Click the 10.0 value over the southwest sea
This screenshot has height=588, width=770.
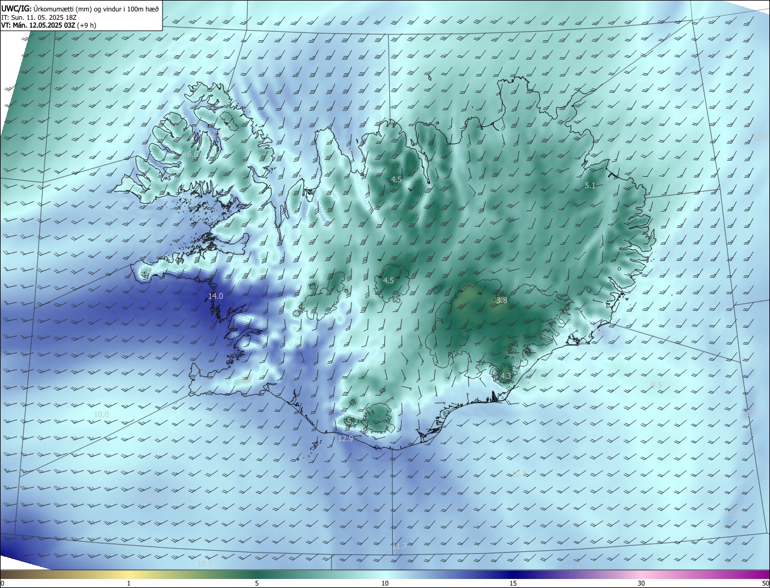(102, 415)
